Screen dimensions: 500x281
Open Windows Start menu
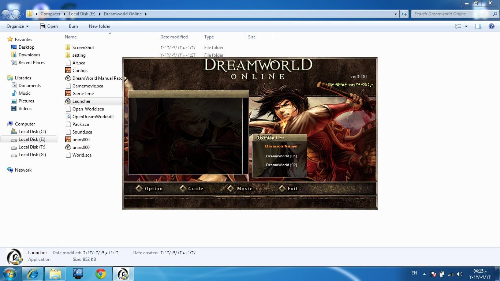pyautogui.click(x=10, y=274)
